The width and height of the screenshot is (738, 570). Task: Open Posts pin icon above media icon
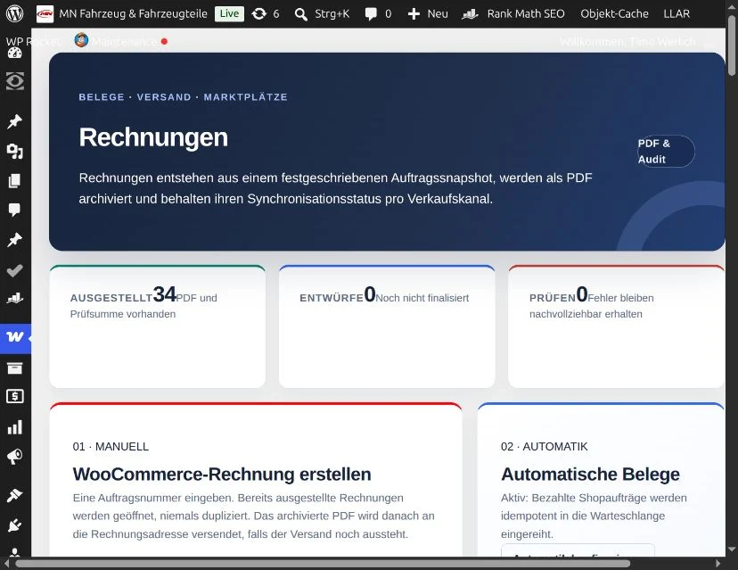click(x=14, y=121)
